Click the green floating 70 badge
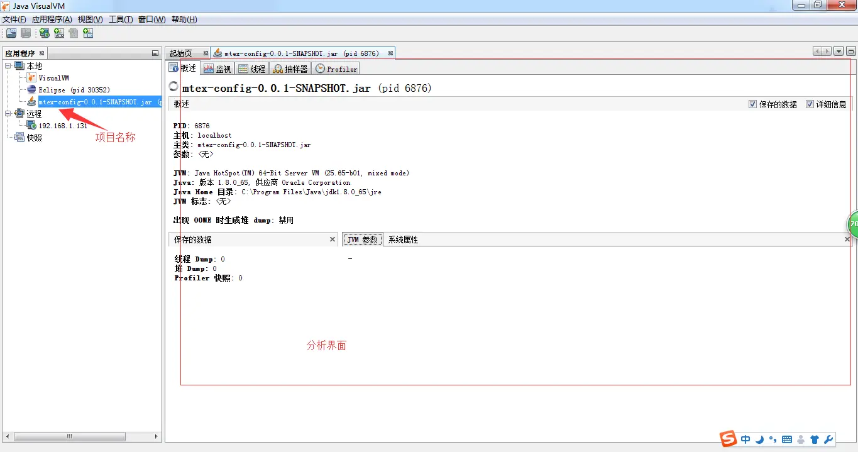858x452 pixels. click(852, 223)
